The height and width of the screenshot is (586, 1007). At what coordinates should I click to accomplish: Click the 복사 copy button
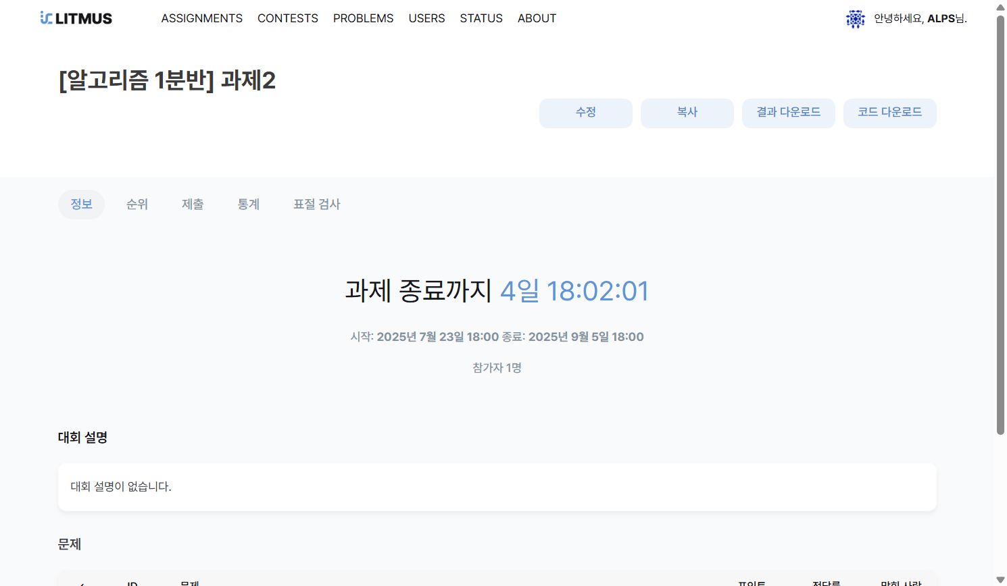tap(687, 113)
